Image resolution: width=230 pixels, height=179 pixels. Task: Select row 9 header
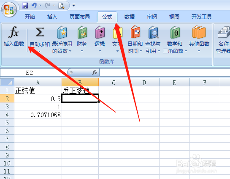click(x=7, y=155)
